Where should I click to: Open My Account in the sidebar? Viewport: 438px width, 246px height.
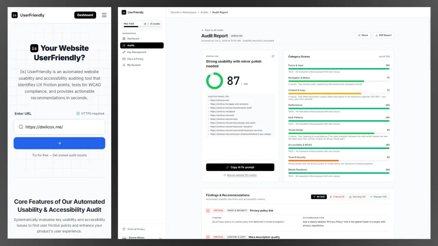(x=142, y=65)
